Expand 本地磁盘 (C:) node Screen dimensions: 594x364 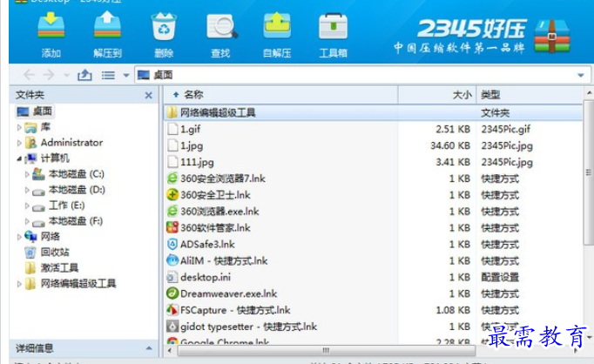point(27,175)
